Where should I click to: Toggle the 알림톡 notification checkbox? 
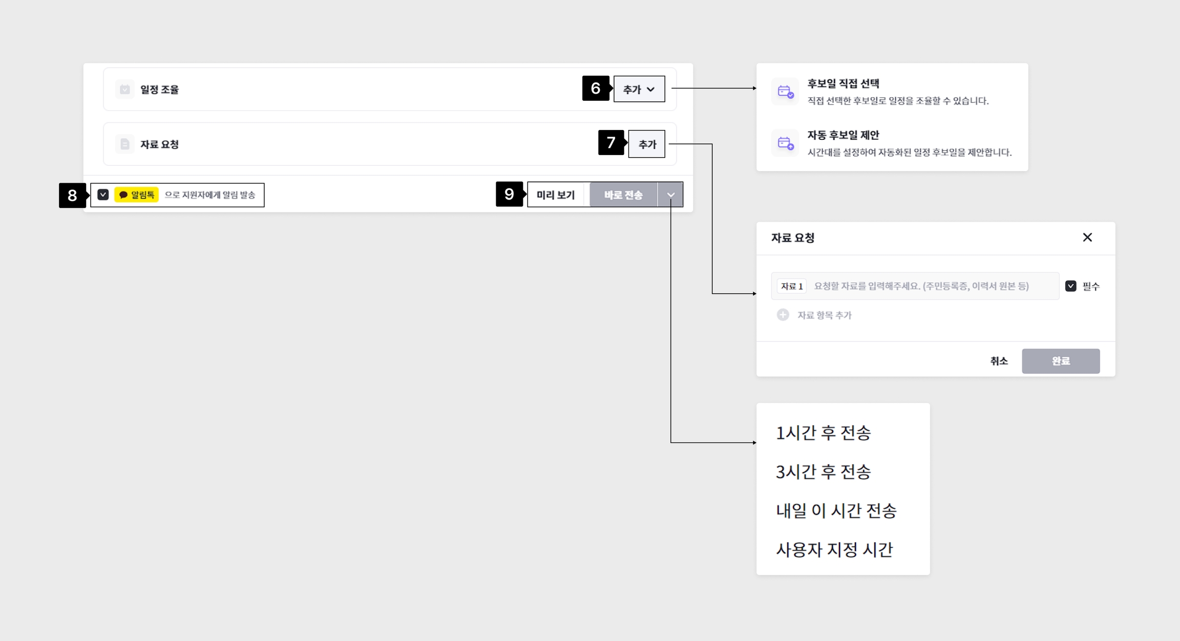coord(103,195)
